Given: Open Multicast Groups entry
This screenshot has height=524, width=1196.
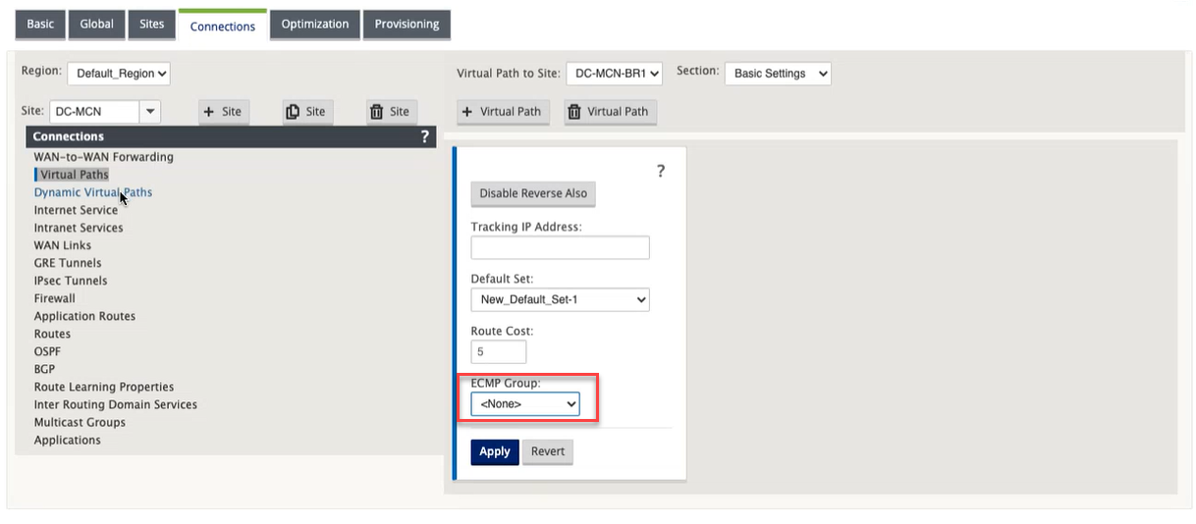Looking at the screenshot, I should click(x=80, y=422).
